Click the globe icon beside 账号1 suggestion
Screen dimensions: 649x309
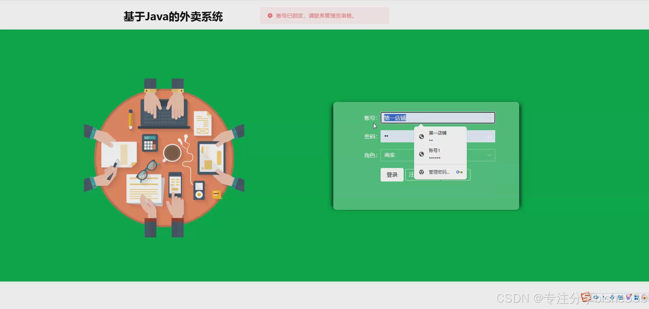(x=421, y=154)
